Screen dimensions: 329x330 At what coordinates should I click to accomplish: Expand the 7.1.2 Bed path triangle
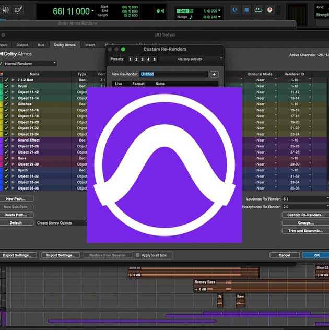pos(13,80)
